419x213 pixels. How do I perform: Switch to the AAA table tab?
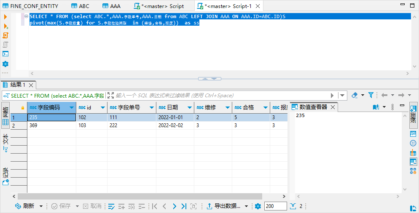(112, 6)
